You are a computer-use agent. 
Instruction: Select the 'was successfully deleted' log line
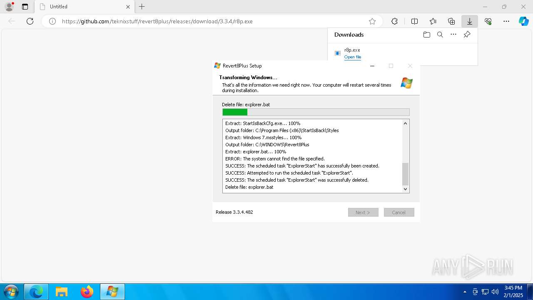pyautogui.click(x=297, y=180)
